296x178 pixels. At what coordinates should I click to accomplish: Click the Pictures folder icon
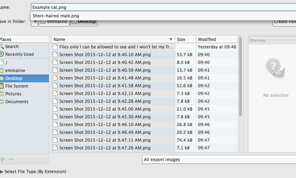[x=2, y=94]
